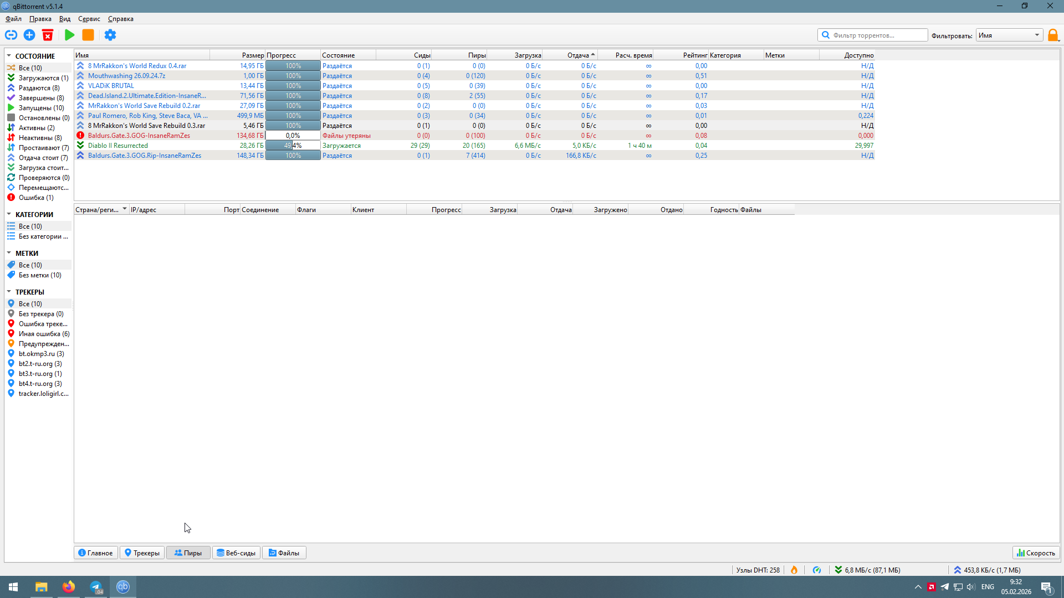Toggle alternative speed limits in status bar

(x=817, y=570)
